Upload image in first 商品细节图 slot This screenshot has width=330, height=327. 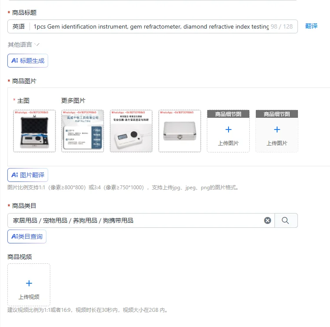[229, 131]
